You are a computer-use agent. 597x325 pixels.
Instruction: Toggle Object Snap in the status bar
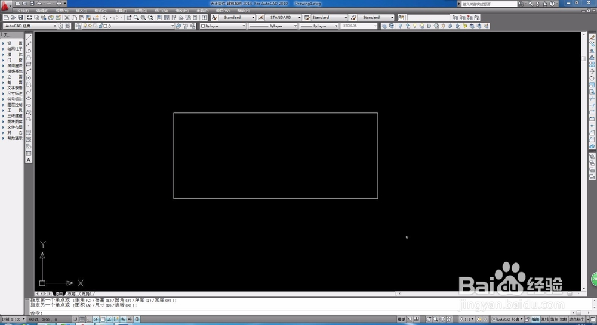(103, 319)
